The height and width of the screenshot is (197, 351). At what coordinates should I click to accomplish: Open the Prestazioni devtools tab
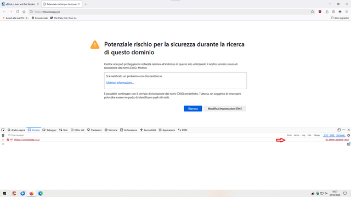point(94,130)
